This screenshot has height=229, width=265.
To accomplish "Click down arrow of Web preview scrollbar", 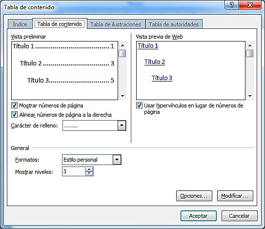I will 250,96.
